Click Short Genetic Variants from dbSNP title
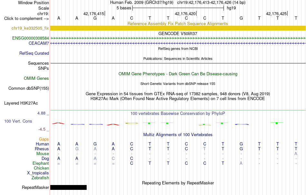The height and width of the screenshot is (195, 306). [178, 84]
